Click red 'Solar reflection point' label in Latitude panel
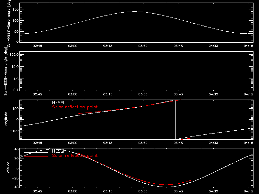Image resolution: width=259 pixels, height=194 pixels. coord(75,156)
